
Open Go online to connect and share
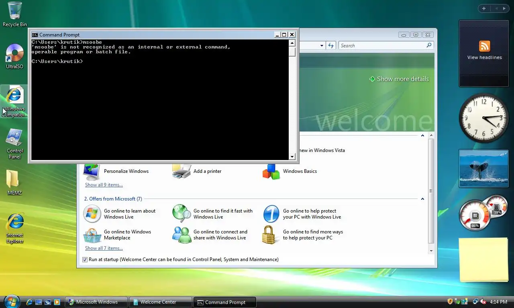pos(210,235)
